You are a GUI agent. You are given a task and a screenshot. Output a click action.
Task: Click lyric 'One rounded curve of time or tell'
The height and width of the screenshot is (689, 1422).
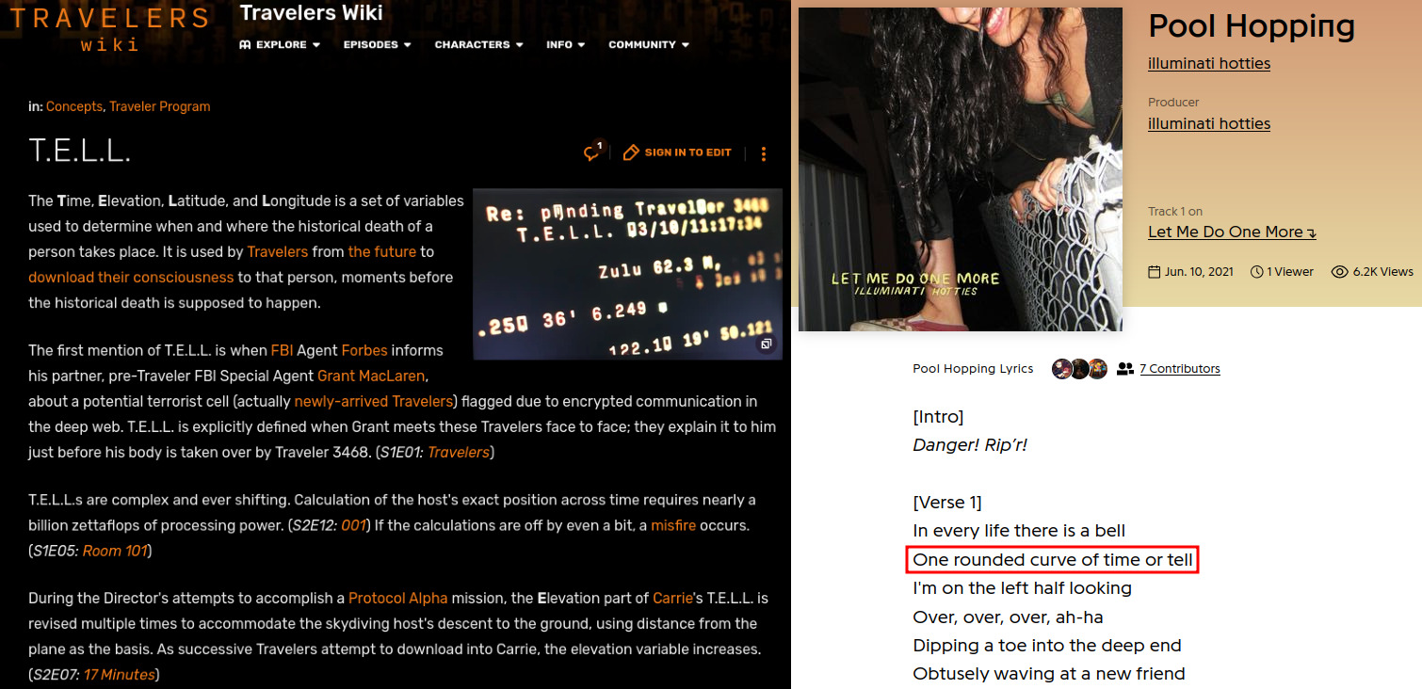1053,560
